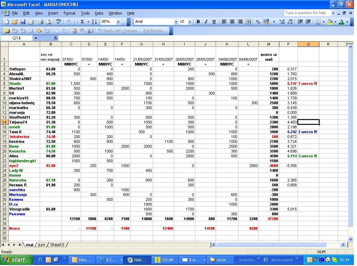Viewport: 357px width, 266px height.
Task: Increase indent
Action: [x=308, y=22]
